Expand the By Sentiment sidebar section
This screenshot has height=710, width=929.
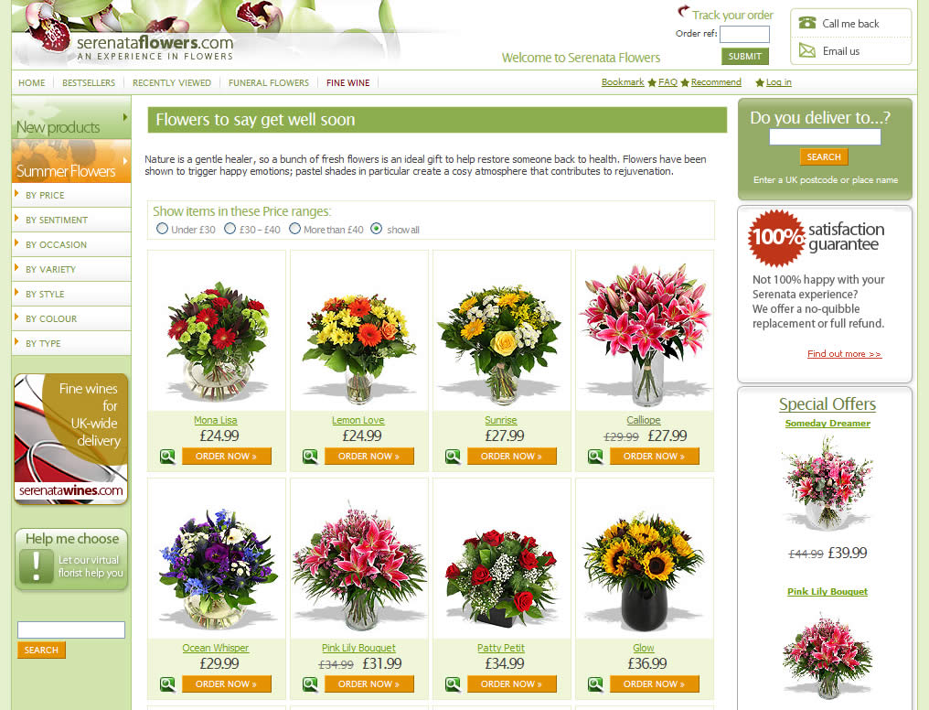click(x=71, y=220)
